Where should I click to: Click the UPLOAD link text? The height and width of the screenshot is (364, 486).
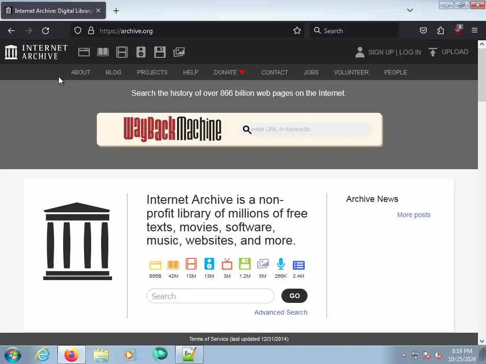coord(455,52)
